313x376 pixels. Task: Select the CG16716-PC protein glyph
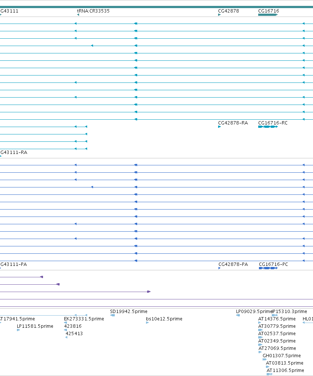coord(268,268)
